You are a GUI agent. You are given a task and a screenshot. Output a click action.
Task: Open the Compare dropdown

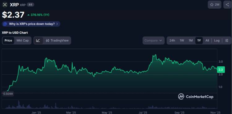tap(153, 41)
